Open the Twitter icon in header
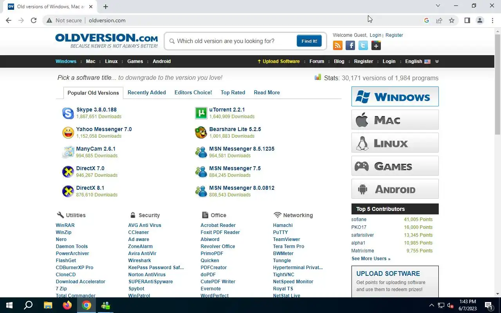 [363, 46]
